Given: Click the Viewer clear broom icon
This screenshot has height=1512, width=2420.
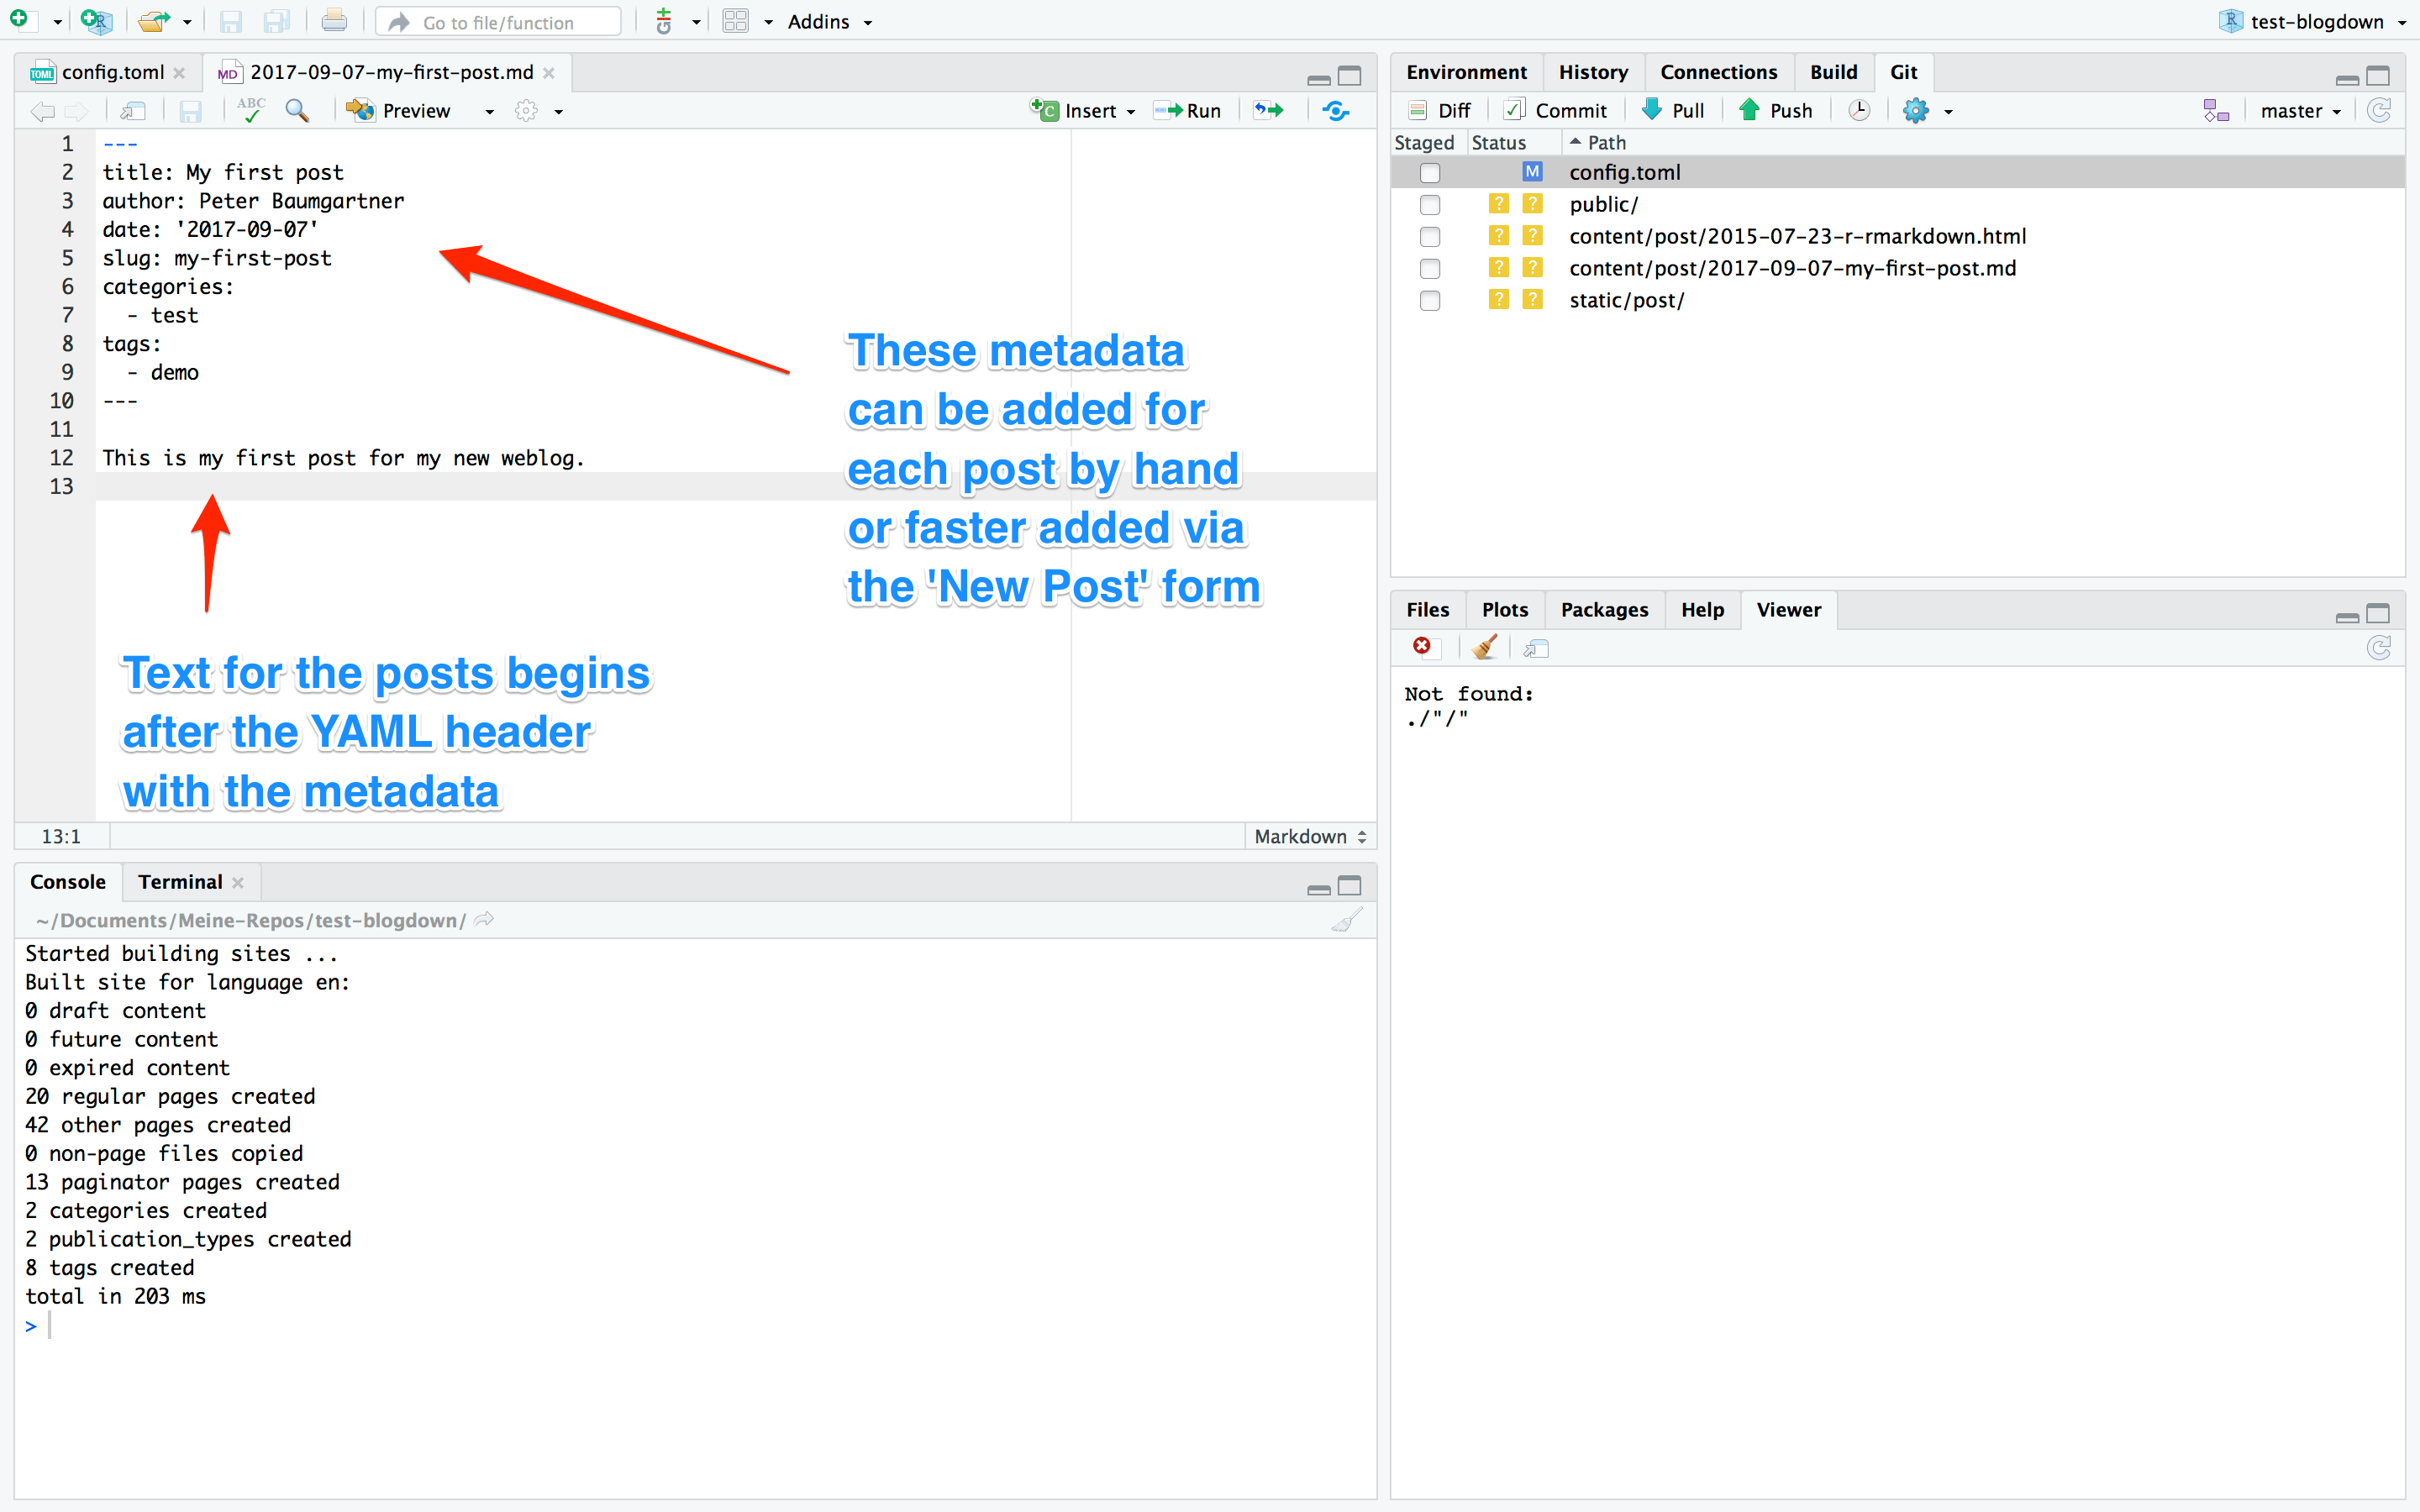Looking at the screenshot, I should 1485,648.
